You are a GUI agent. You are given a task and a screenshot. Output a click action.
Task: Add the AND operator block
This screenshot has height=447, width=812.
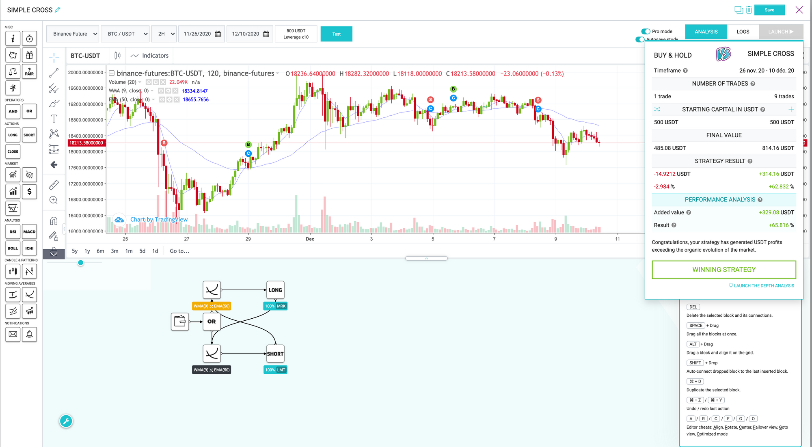(13, 111)
